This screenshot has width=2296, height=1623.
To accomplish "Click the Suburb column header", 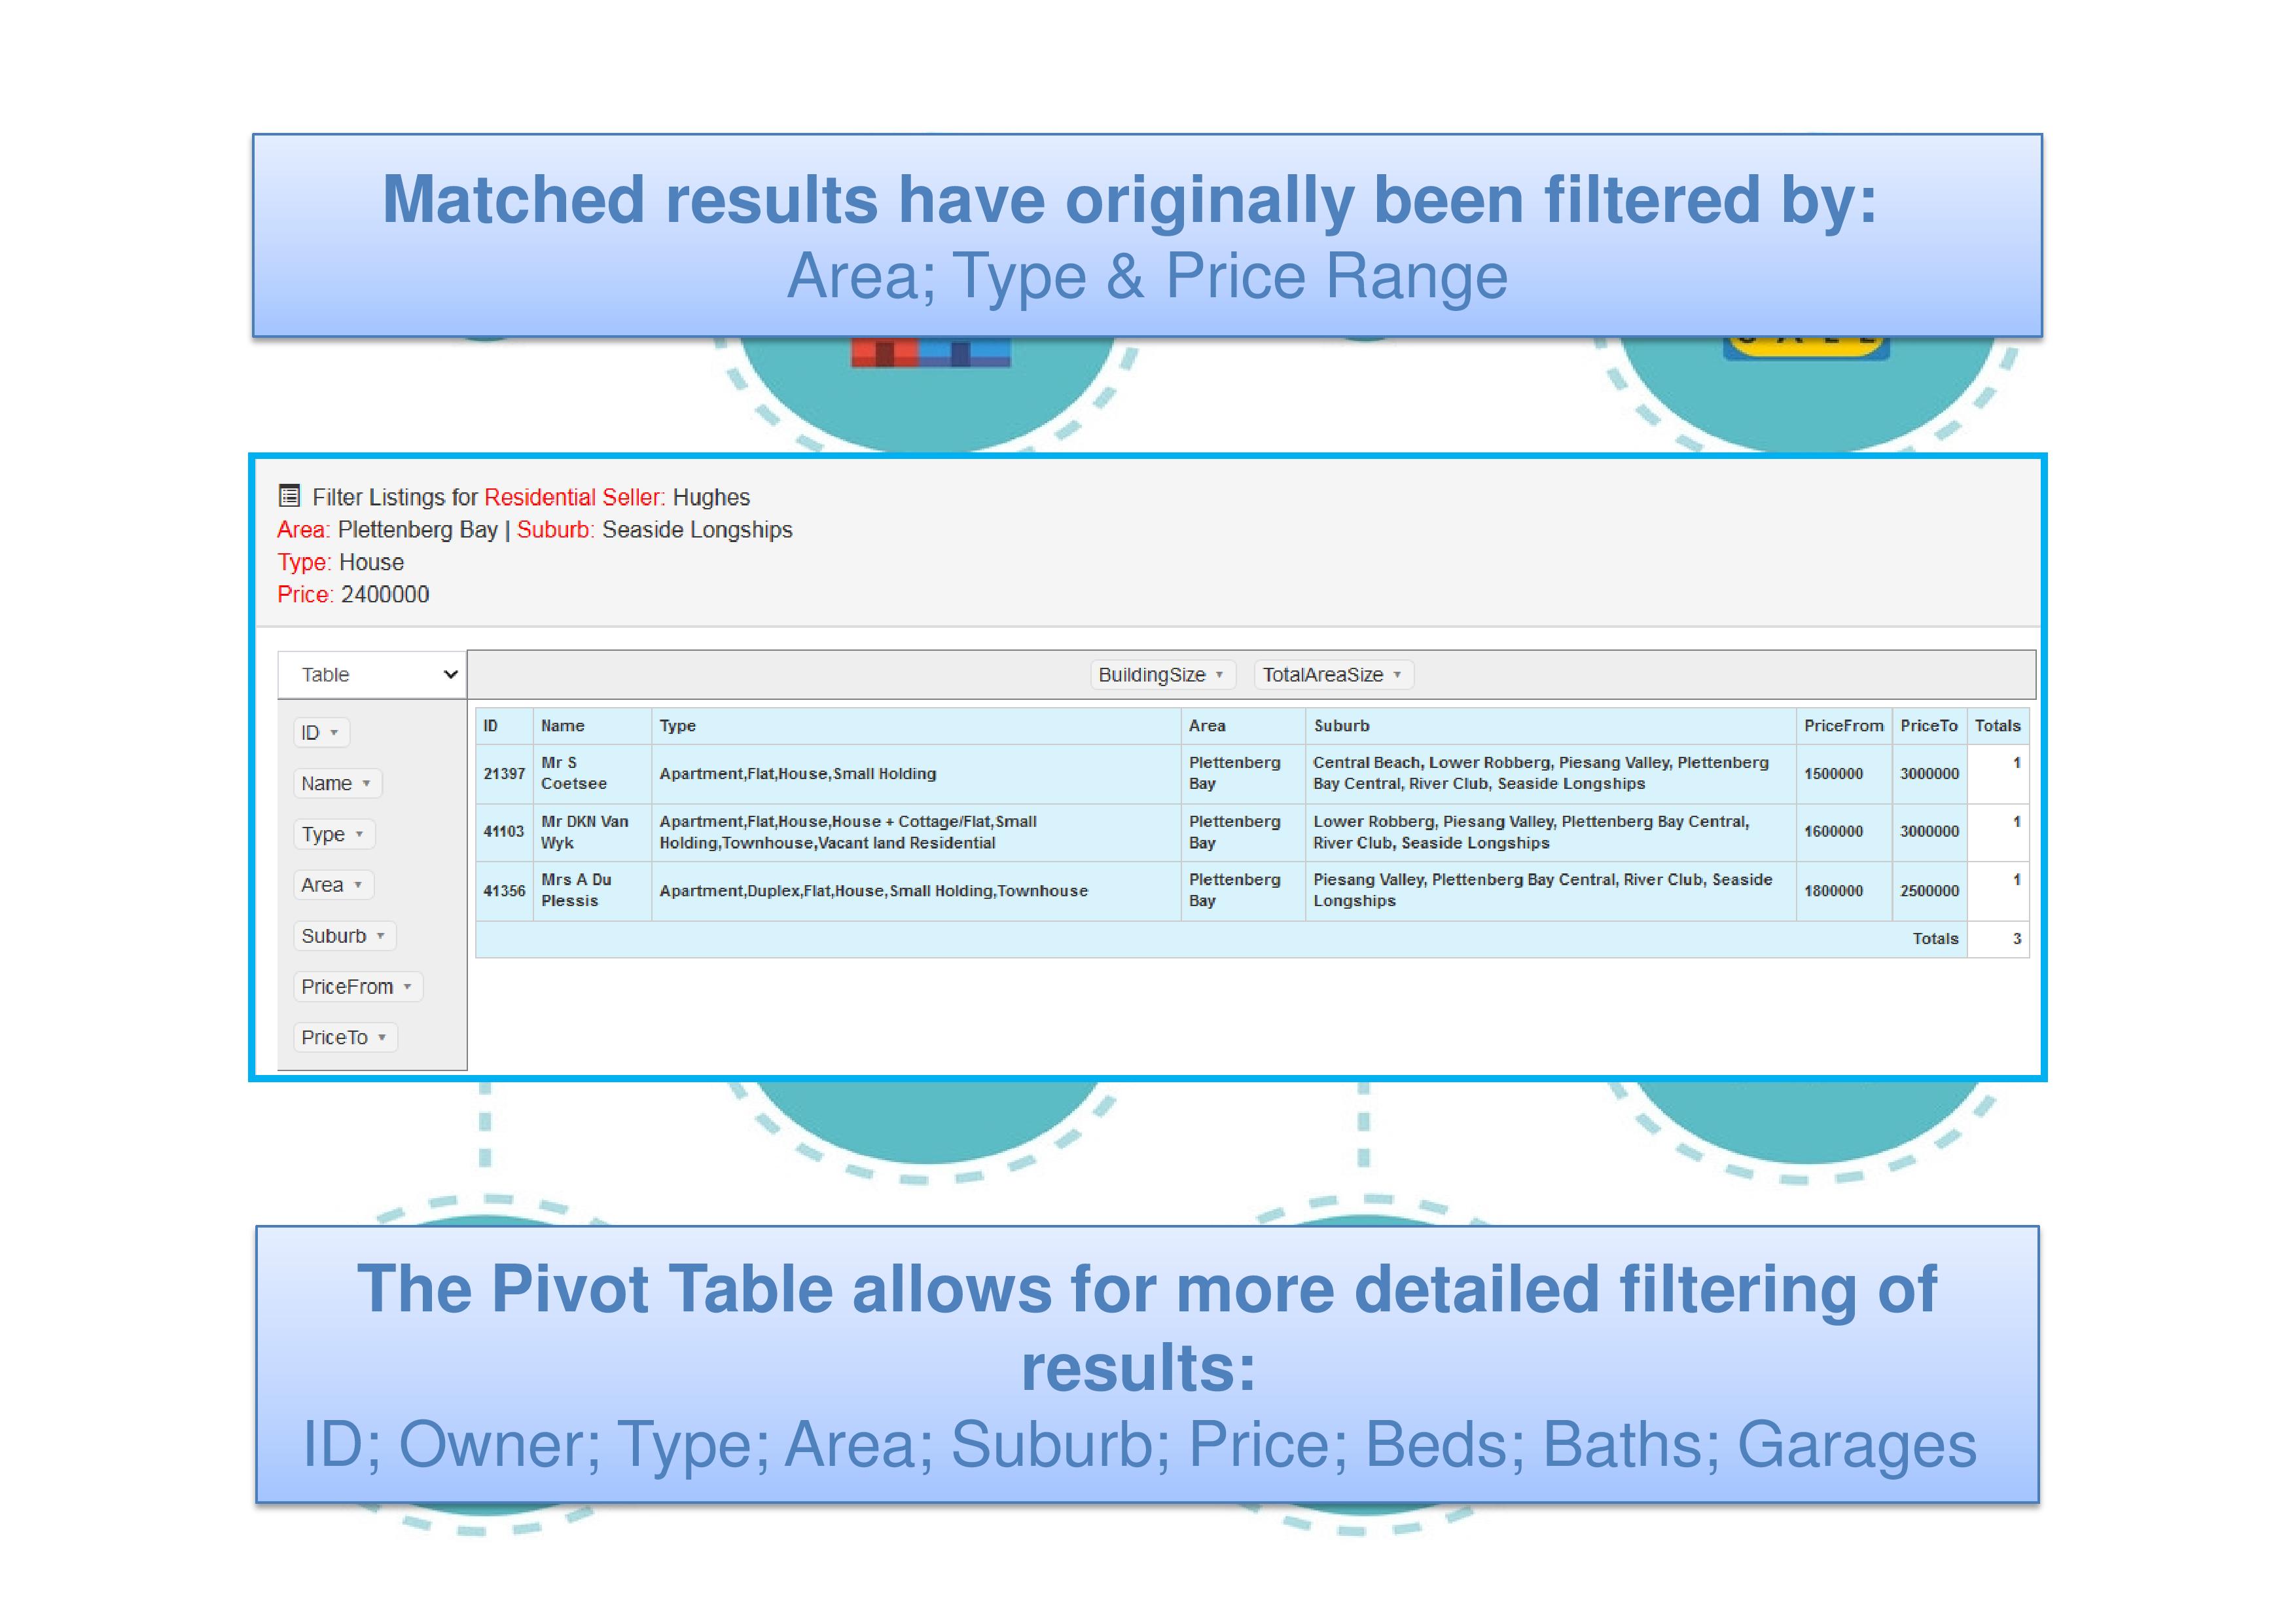I will pos(1341,726).
